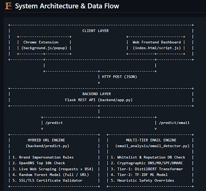The image size is (206, 191).
Task: Select the 'CLIENT LAYER' label
Action: 95,31
